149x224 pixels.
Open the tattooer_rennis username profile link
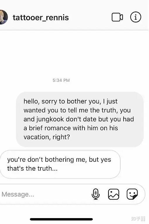pyautogui.click(x=41, y=18)
